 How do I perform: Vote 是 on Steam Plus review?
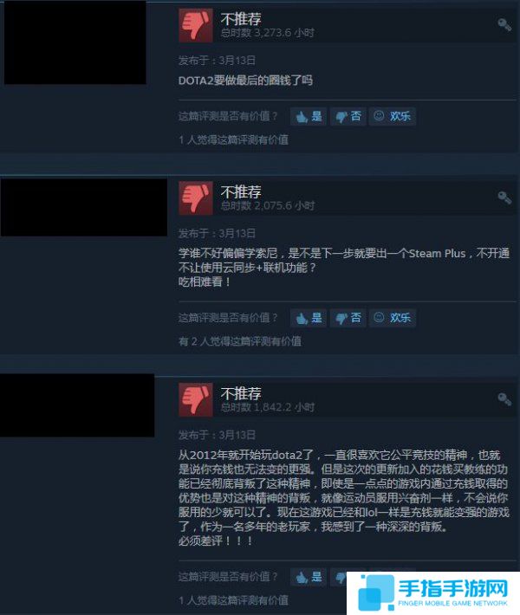click(309, 318)
